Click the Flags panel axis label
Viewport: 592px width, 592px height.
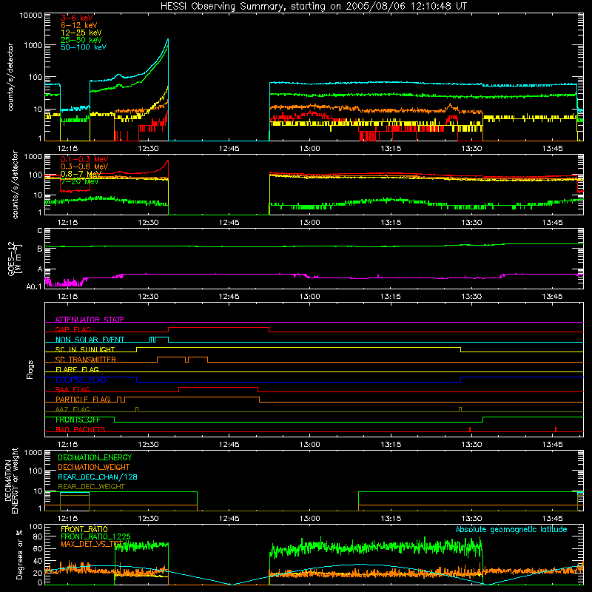click(x=30, y=369)
